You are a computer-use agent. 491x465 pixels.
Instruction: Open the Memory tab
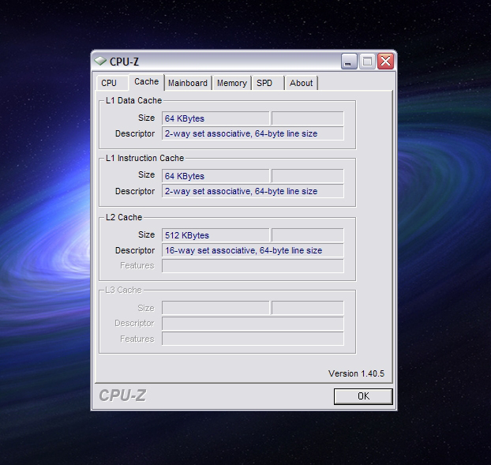[x=232, y=83]
